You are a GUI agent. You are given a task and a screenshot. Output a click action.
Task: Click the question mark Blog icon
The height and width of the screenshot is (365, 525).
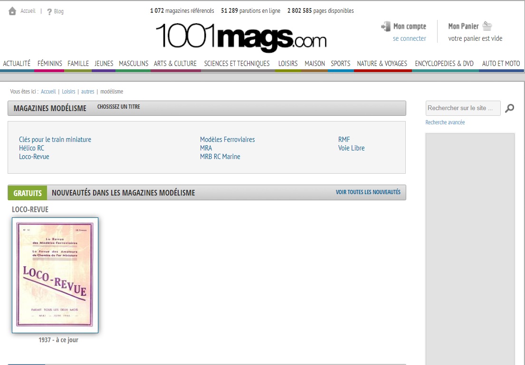[x=49, y=12]
